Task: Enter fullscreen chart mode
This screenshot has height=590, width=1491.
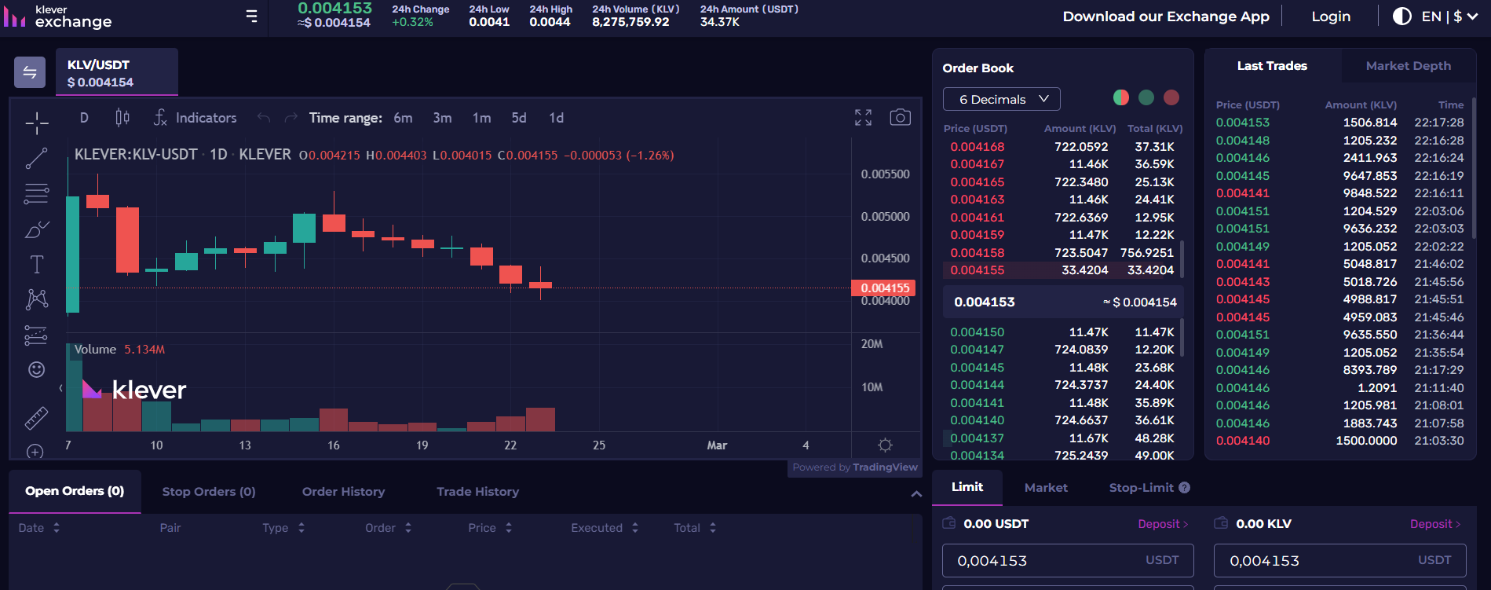Action: pos(863,117)
